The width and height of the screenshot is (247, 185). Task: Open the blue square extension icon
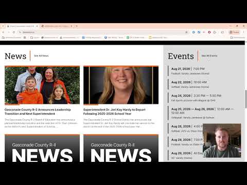(x=199, y=32)
